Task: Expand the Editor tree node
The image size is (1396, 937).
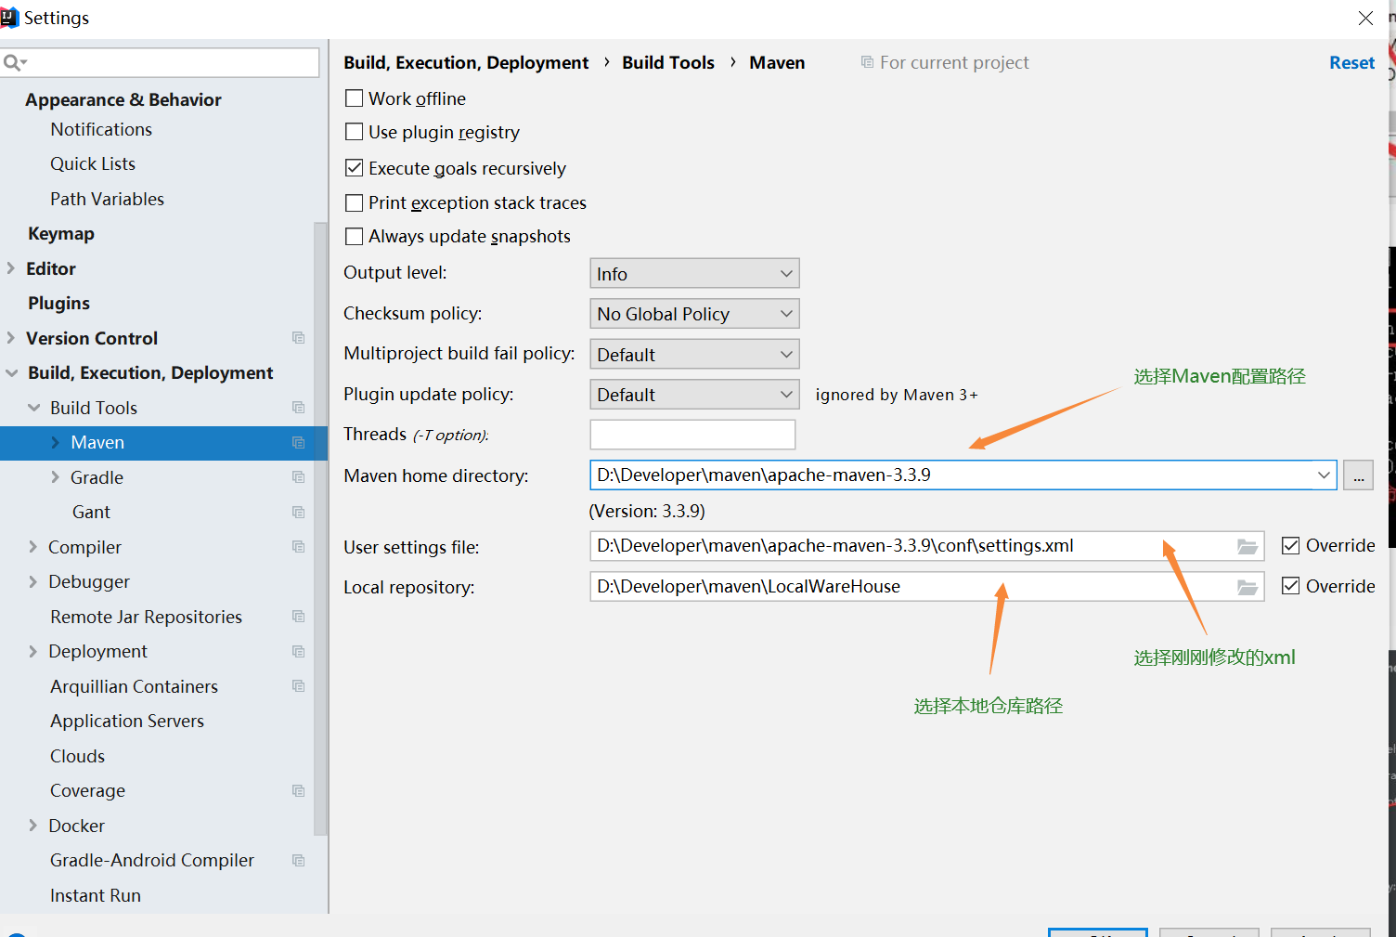Action: point(11,268)
